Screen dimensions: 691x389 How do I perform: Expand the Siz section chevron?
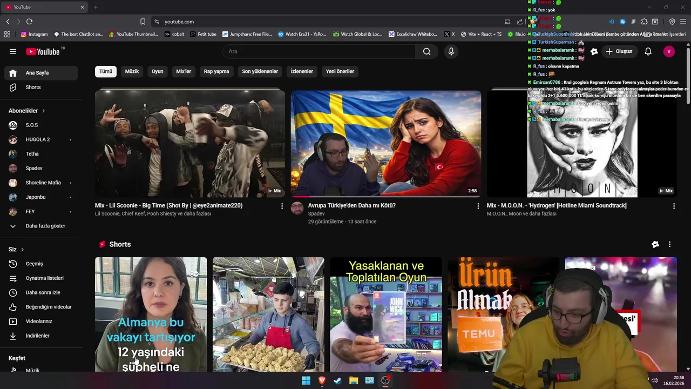pos(22,250)
